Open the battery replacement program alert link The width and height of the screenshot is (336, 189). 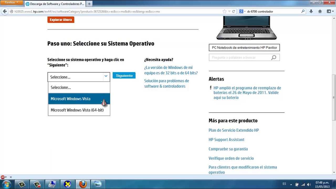click(x=247, y=93)
